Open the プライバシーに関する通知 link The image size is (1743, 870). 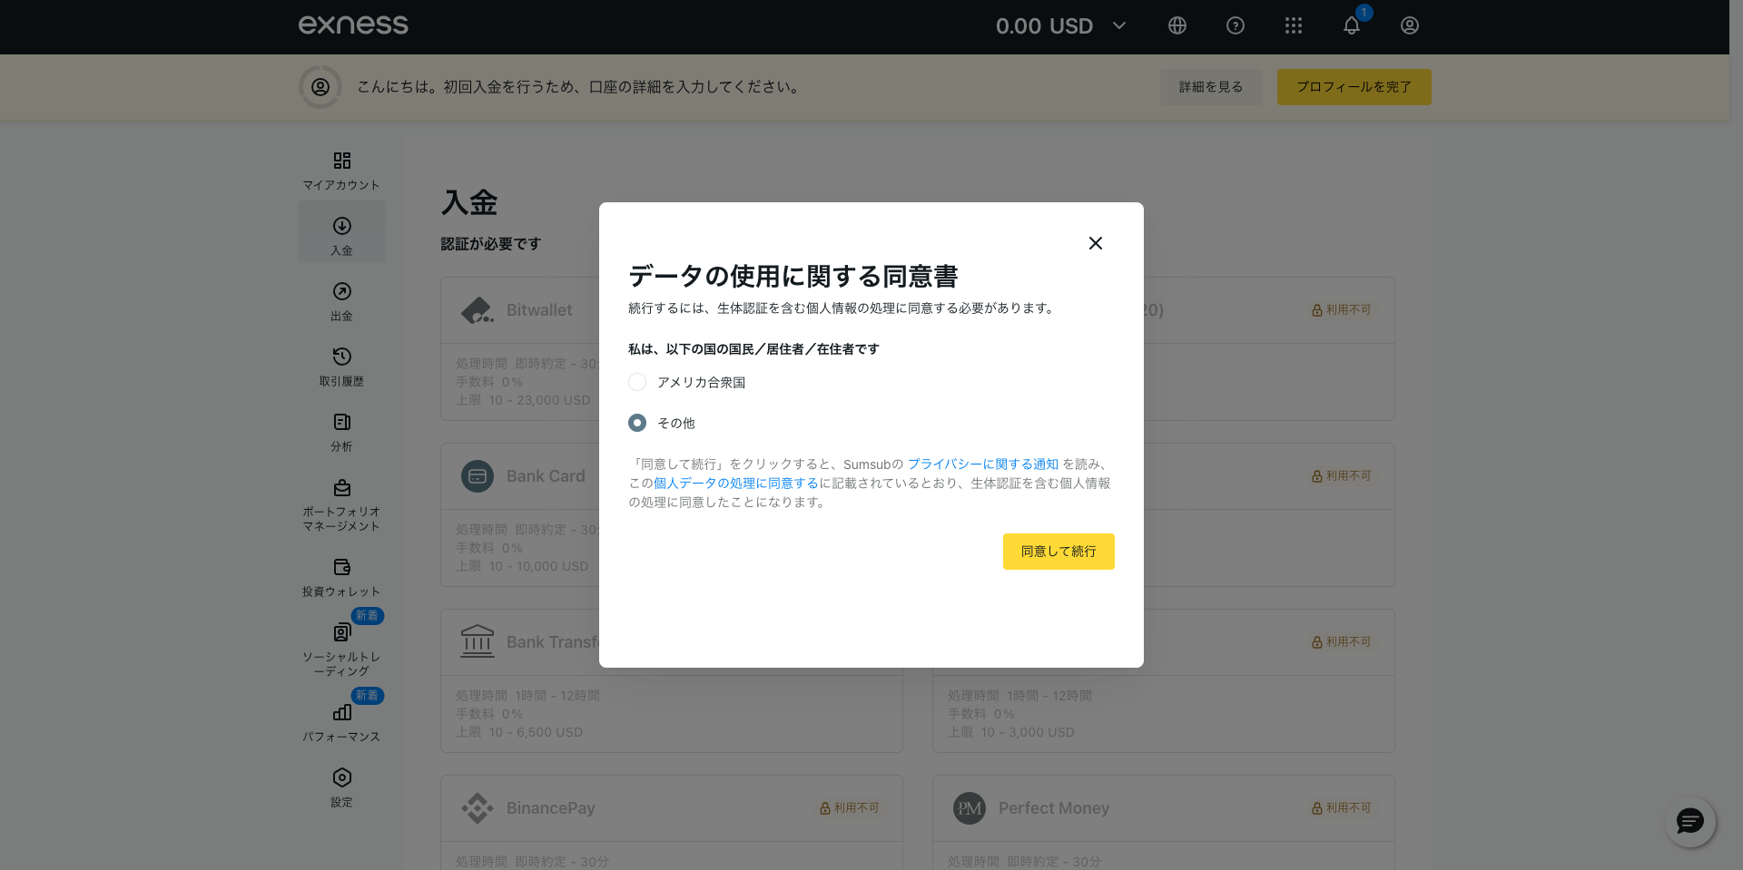982,464
